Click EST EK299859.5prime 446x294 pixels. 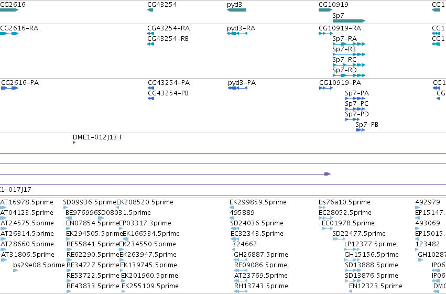pos(258,202)
